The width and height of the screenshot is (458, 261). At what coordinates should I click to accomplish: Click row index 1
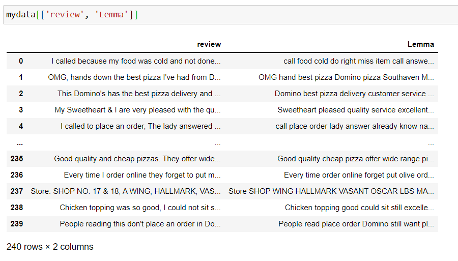[21, 77]
